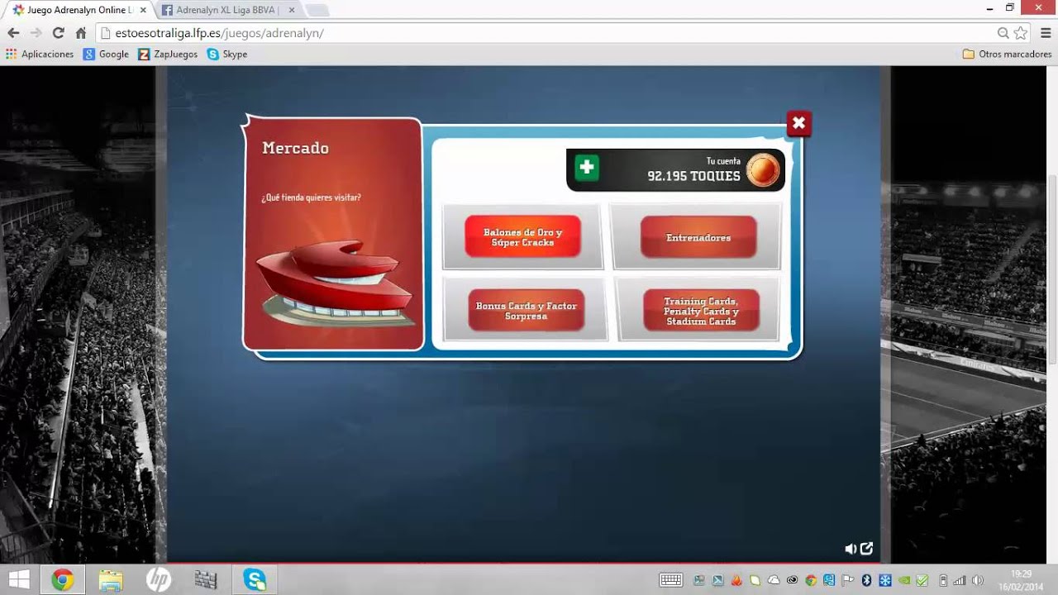This screenshot has height=595, width=1058.
Task: Click the blue snowflake tray icon
Action: click(885, 580)
